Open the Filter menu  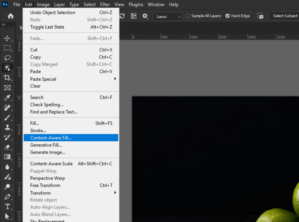pyautogui.click(x=105, y=4)
